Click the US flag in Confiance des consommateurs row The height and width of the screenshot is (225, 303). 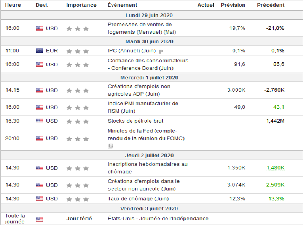39,64
